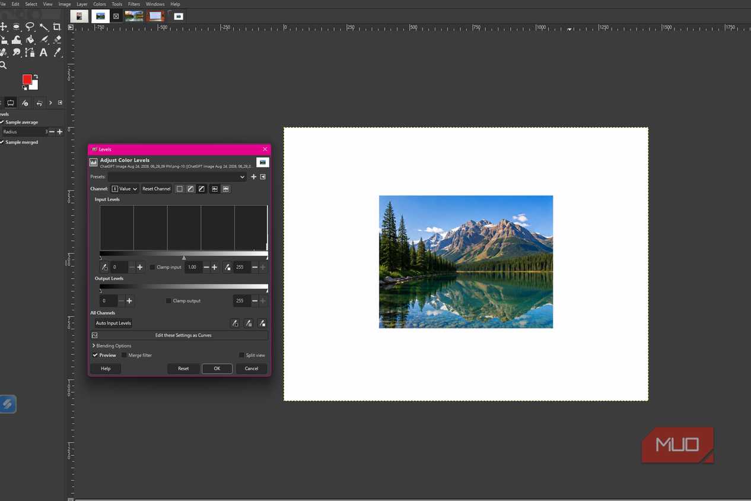Select the third trc adjustment mode icon

point(201,189)
